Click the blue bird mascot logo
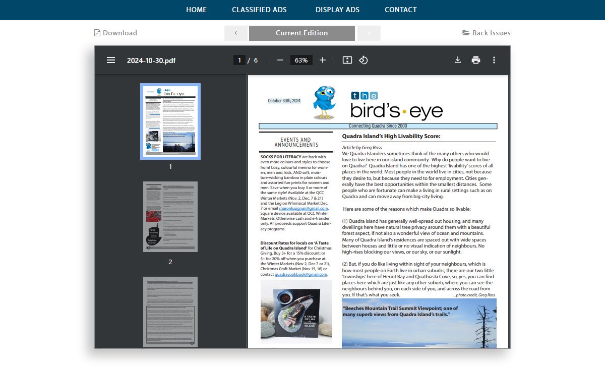605x373 pixels. (324, 102)
